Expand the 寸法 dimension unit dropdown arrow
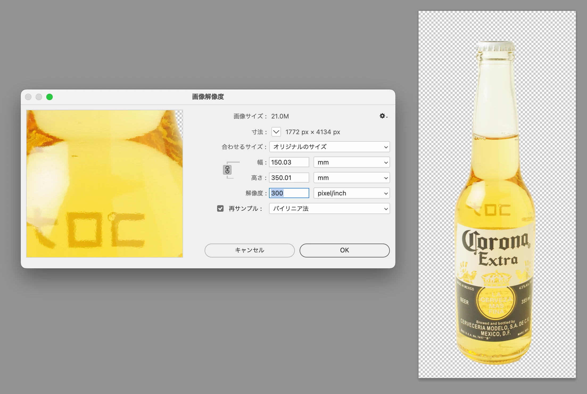 (276, 132)
